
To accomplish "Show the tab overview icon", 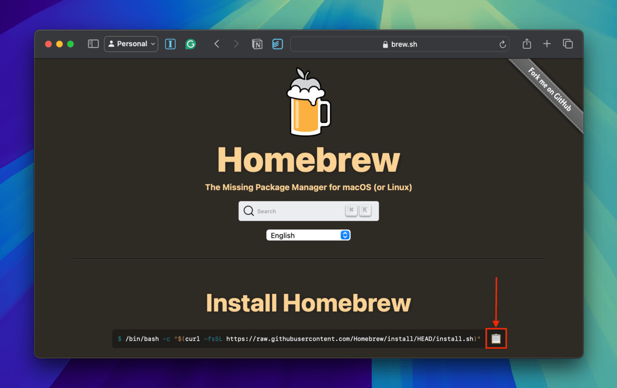I will [568, 44].
